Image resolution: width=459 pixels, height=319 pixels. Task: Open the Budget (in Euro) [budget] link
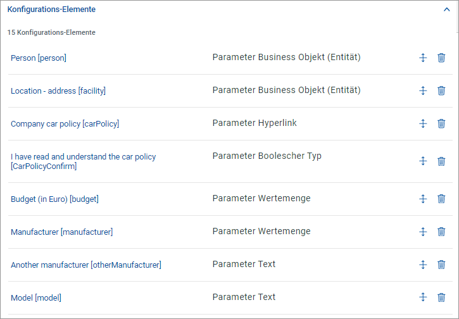pyautogui.click(x=54, y=199)
